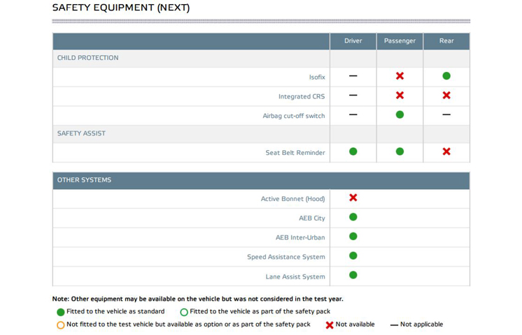Click the Speed Assistance System label

[285, 257]
